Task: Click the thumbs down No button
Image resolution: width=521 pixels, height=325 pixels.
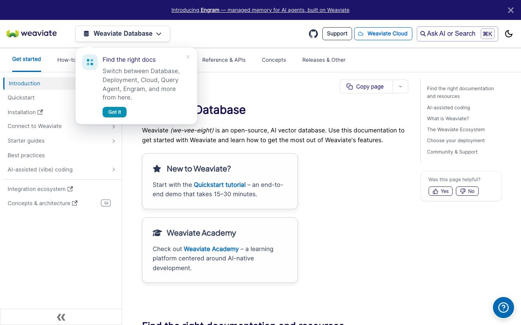Action: (467, 191)
